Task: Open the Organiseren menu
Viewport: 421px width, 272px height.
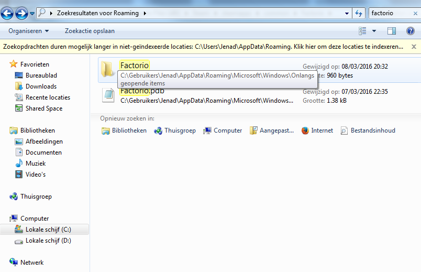Action: coord(28,31)
